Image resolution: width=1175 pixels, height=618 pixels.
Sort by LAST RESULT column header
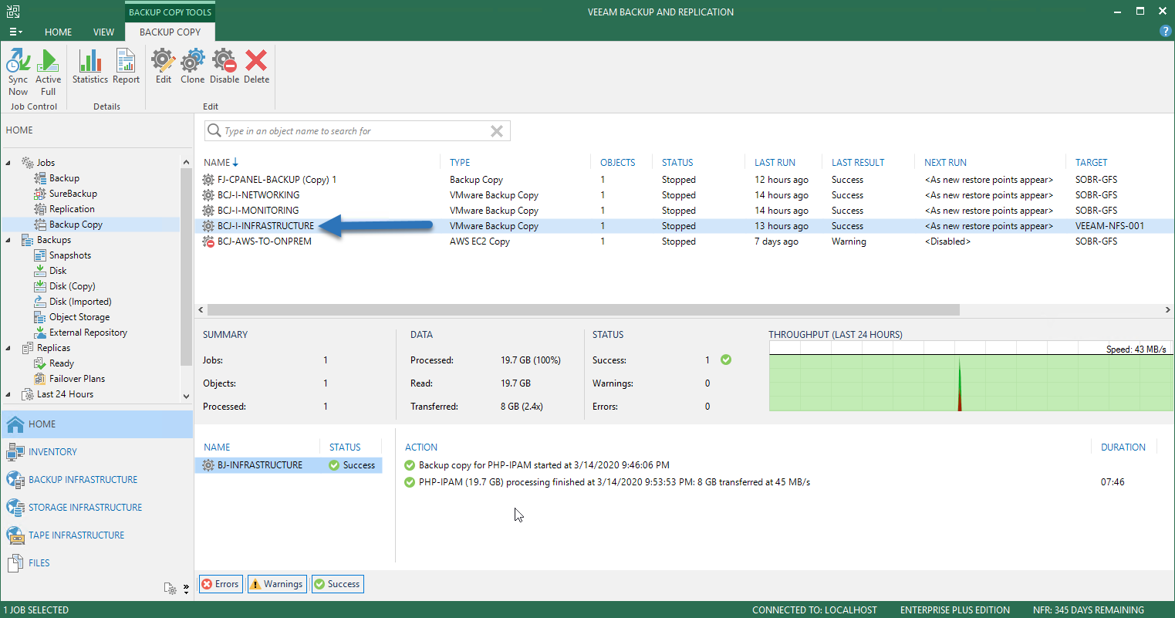click(x=858, y=163)
